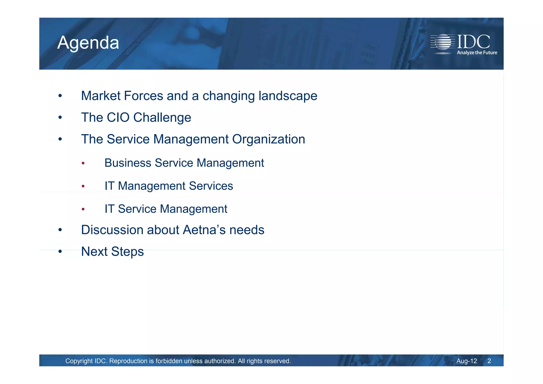This screenshot has height=384, width=543.
Task: Click the IDC logo text
Action: point(474,42)
